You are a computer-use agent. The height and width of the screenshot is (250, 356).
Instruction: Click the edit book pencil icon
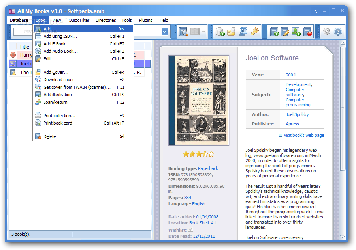[x=285, y=32]
